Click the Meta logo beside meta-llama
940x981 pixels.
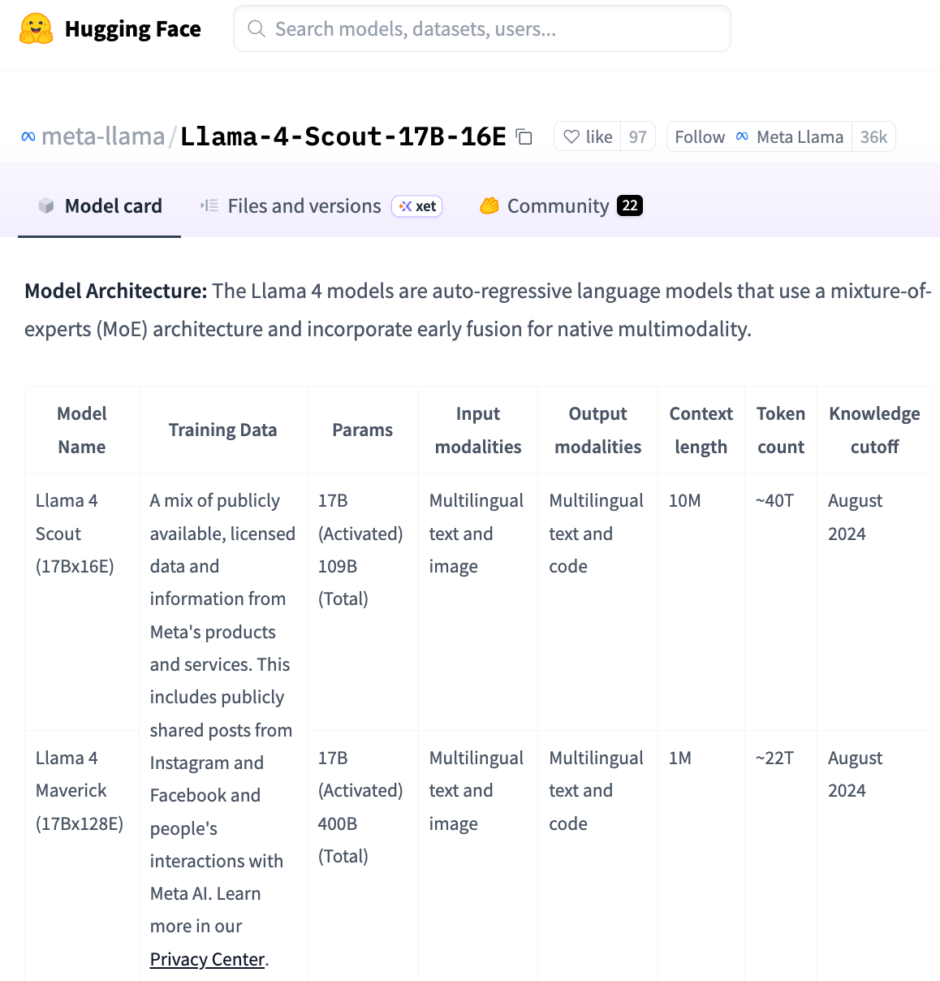point(28,136)
